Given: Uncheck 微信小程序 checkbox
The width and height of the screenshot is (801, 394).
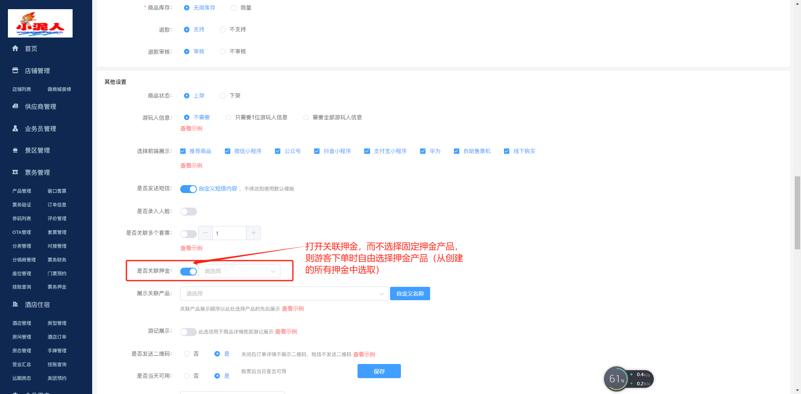Looking at the screenshot, I should (227, 151).
